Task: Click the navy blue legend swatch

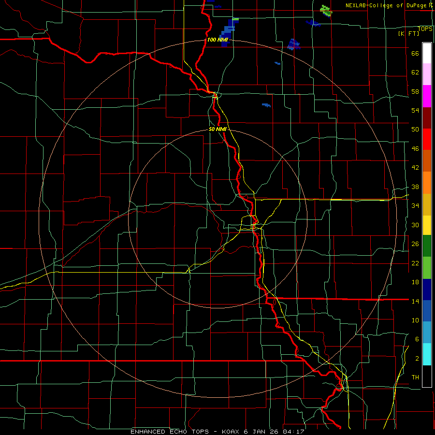Action: pos(427,290)
